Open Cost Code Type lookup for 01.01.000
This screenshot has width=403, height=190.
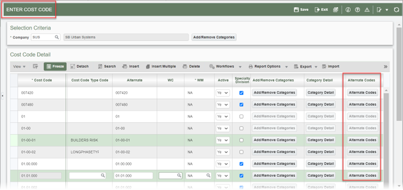pos(103,176)
